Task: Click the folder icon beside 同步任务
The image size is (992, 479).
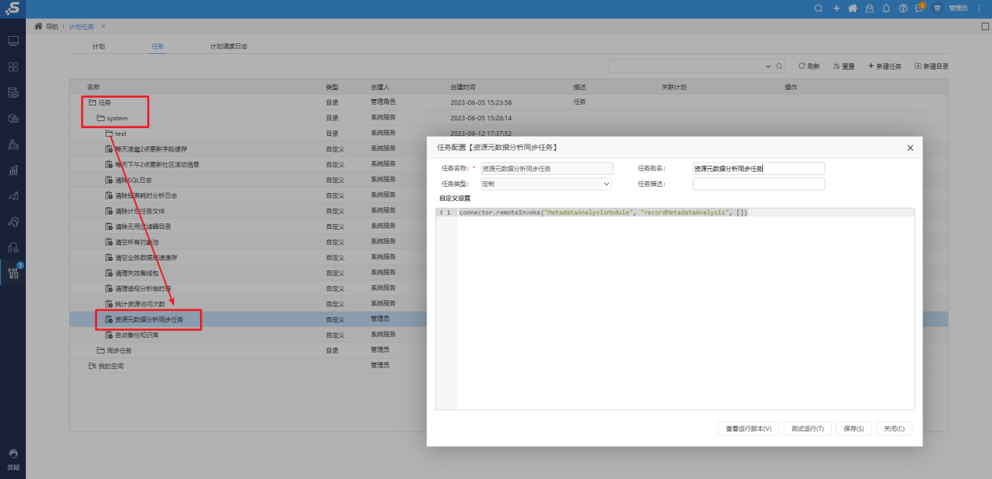Action: (x=100, y=350)
